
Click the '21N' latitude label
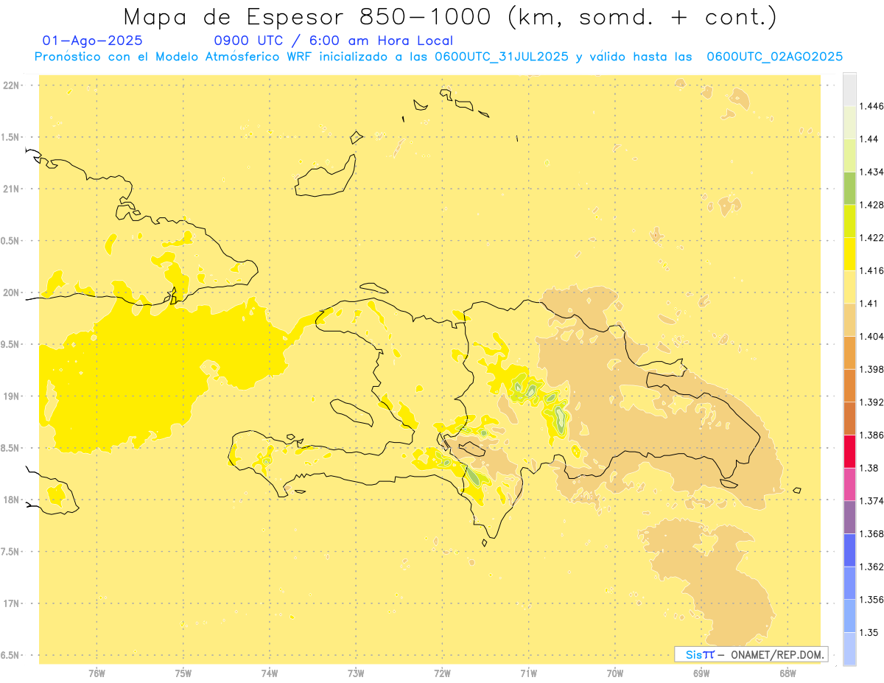(13, 189)
